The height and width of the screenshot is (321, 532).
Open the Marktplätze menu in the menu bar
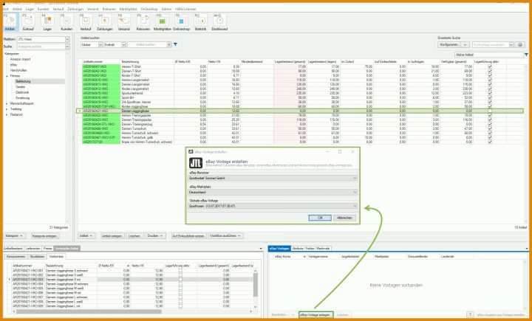(129, 9)
